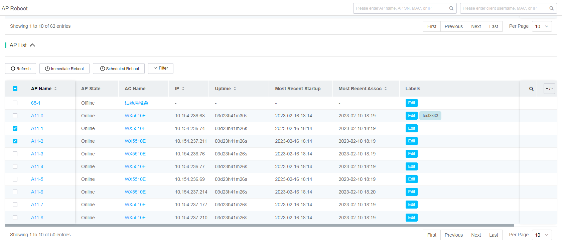Uncheck the box for AP A11-2

[15, 141]
